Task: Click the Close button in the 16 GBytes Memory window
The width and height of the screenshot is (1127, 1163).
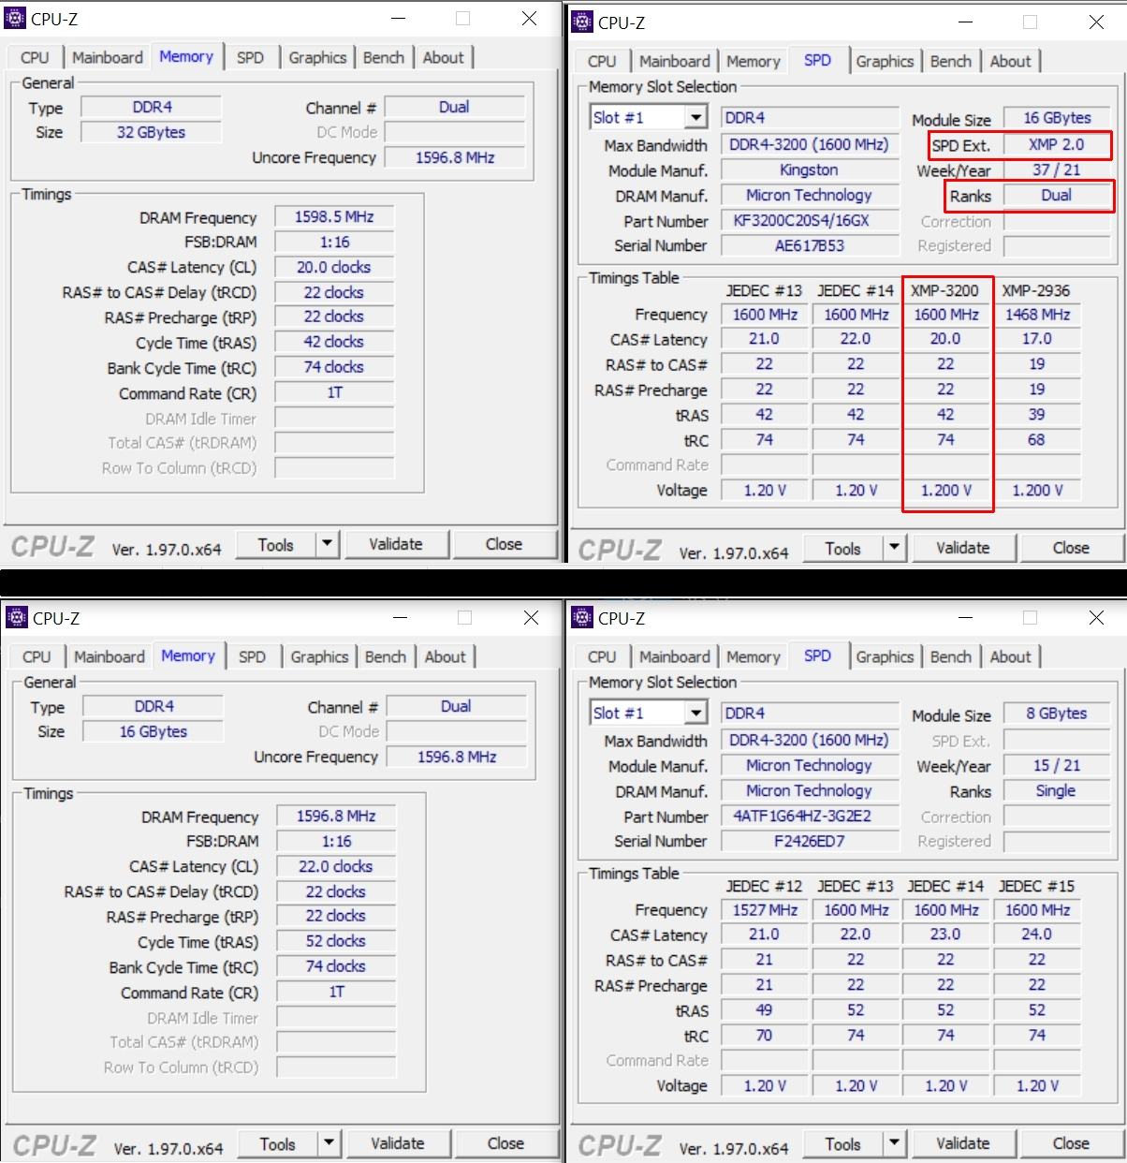Action: coord(505,1143)
